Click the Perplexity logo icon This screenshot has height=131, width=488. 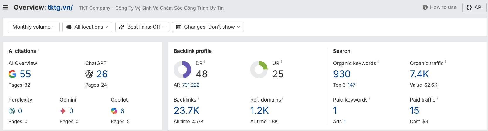(x=12, y=111)
